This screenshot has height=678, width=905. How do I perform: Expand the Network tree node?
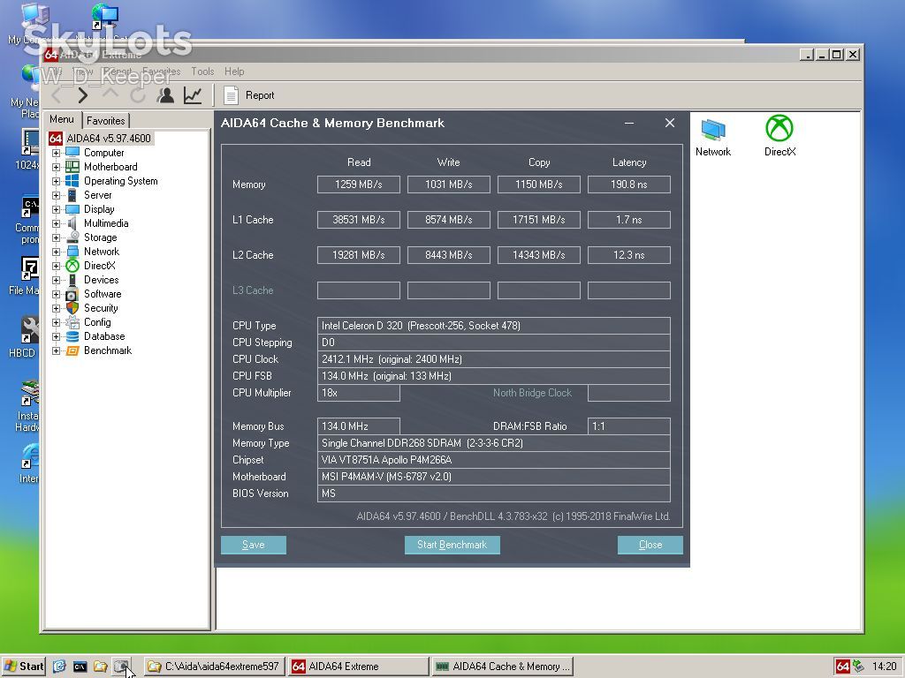tap(56, 252)
